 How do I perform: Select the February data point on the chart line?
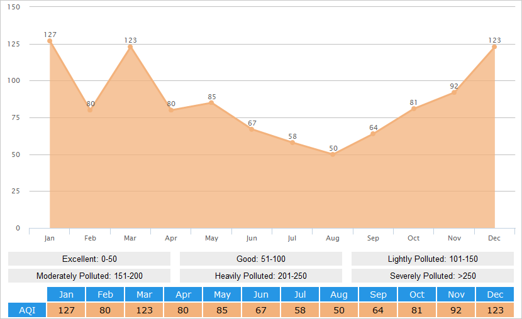[x=90, y=110]
